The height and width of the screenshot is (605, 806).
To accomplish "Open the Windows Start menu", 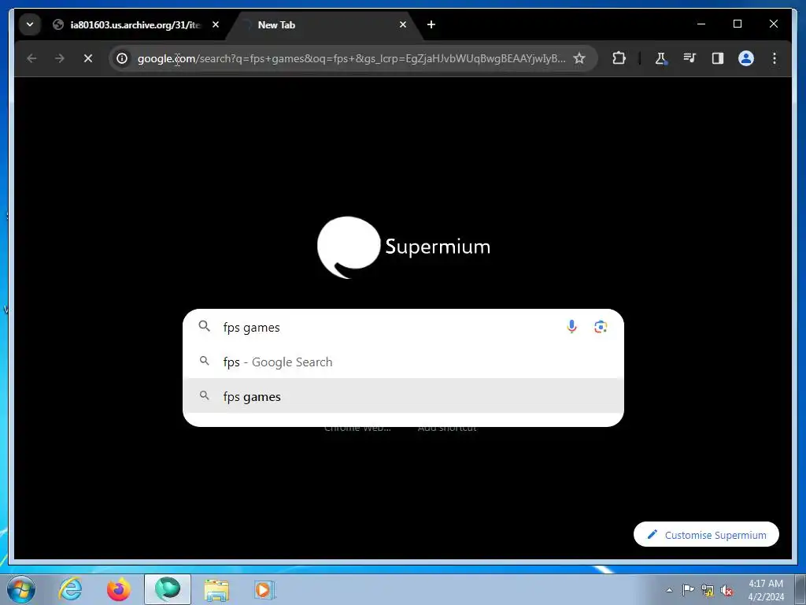I will (21, 589).
